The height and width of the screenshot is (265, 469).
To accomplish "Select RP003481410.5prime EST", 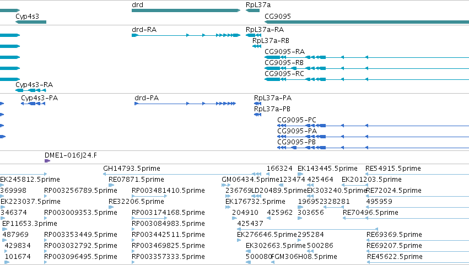I will pyautogui.click(x=149, y=196).
